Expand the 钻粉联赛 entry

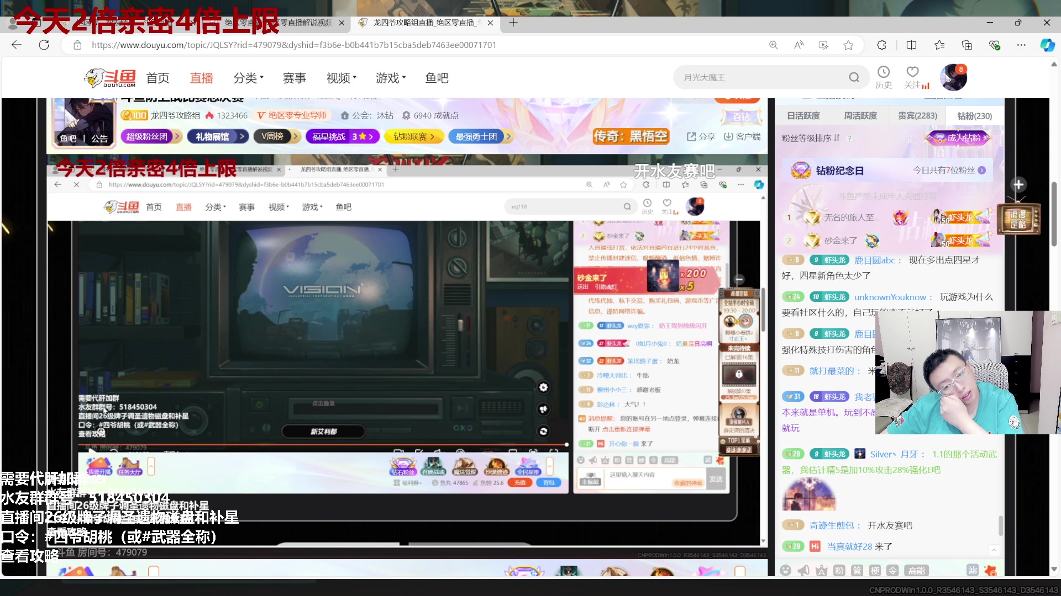(x=414, y=136)
